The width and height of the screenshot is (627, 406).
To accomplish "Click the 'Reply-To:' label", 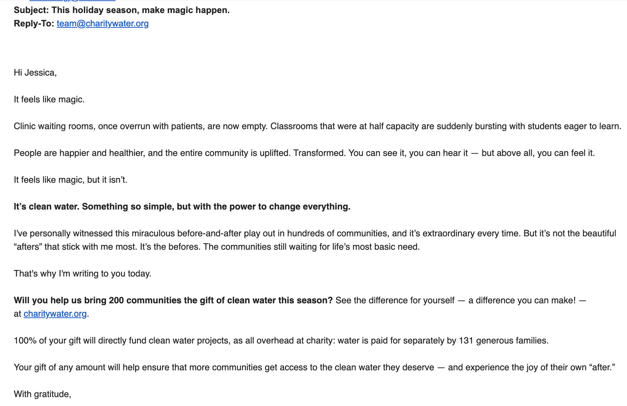I will (34, 23).
